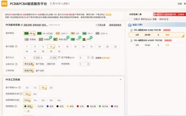This screenshot has height=116, width=186.
Task: Open help icon beside layer count label
Action: click(x=16, y=47)
